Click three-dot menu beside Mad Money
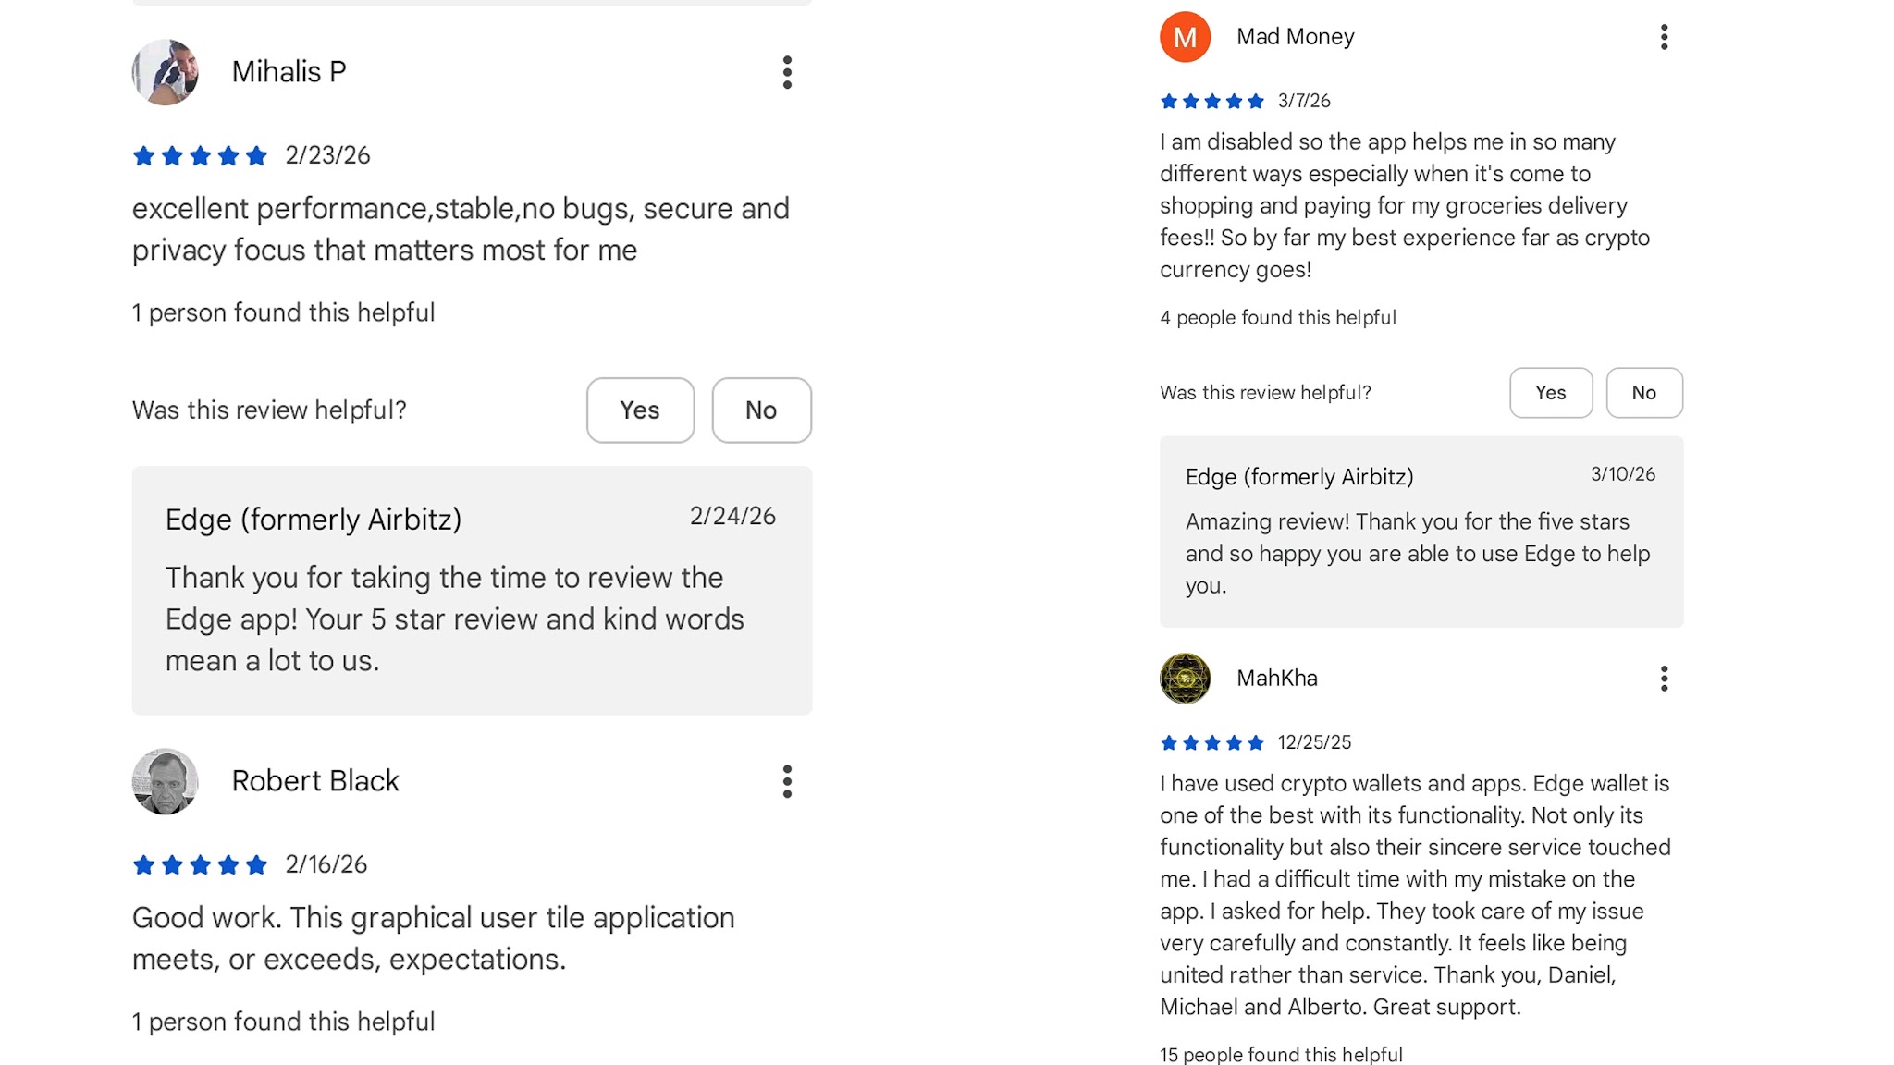The width and height of the screenshot is (1894, 1065). pyautogui.click(x=1664, y=37)
